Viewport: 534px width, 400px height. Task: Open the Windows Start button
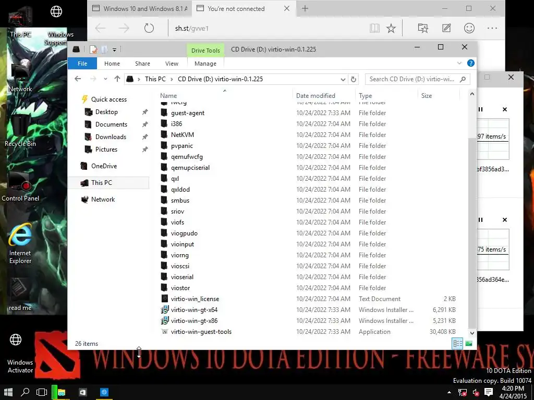(x=8, y=392)
